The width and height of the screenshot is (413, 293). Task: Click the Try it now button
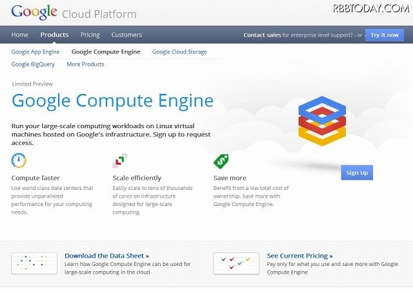(x=385, y=35)
